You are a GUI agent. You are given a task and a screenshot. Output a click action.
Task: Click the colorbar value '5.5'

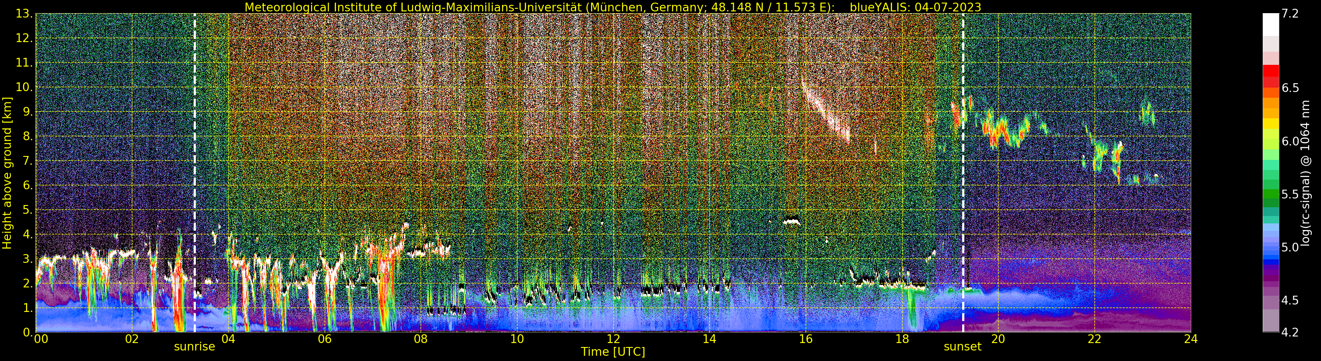[x=1290, y=195]
